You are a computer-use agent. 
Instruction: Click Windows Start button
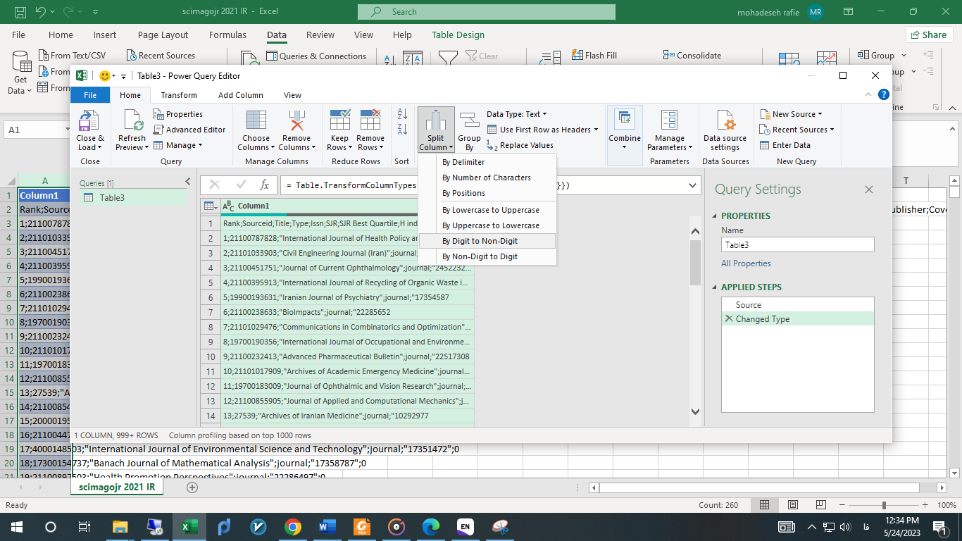coord(17,526)
